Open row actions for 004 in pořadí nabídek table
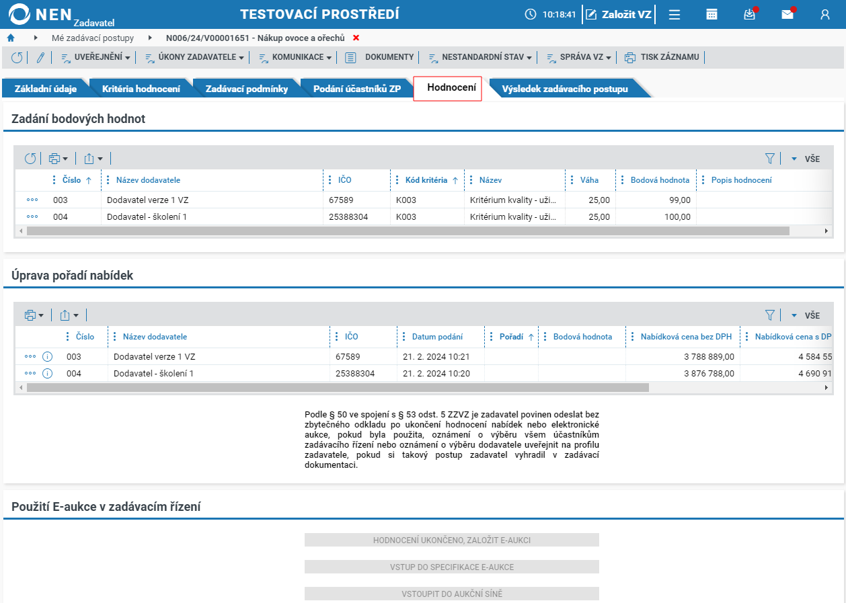Viewport: 846px width, 603px height. pos(30,373)
